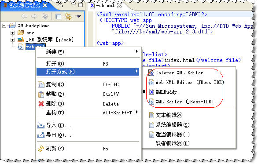Click the index.html text in editor

tap(180, 60)
